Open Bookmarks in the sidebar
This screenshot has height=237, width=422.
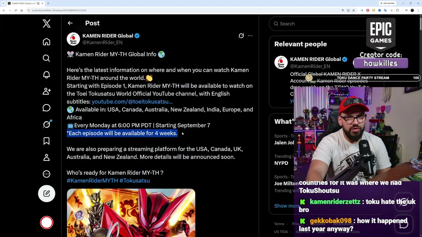[46, 141]
